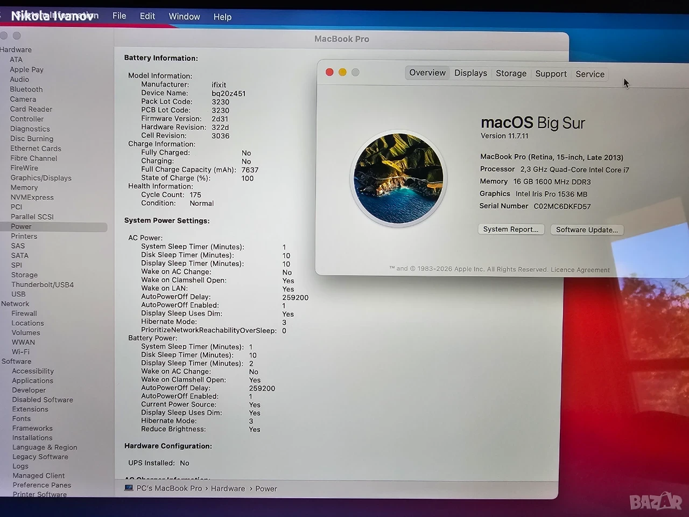Select ATA in the sidebar
Viewport: 689px width, 517px height.
(x=16, y=60)
